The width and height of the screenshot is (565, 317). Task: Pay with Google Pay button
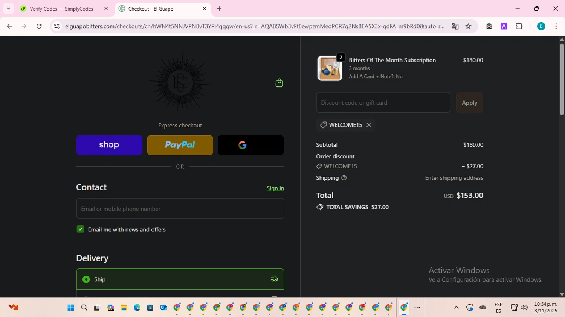251,145
